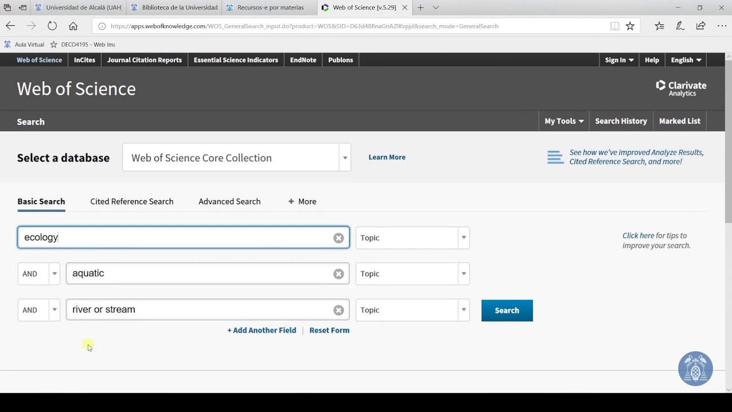The image size is (732, 412).
Task: Open Aula Virtual bookmark
Action: (x=24, y=45)
